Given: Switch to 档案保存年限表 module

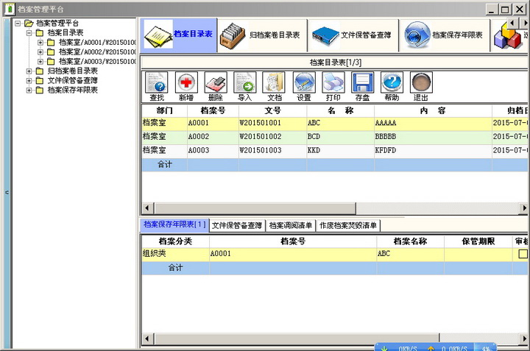Looking at the screenshot, I should [x=445, y=35].
